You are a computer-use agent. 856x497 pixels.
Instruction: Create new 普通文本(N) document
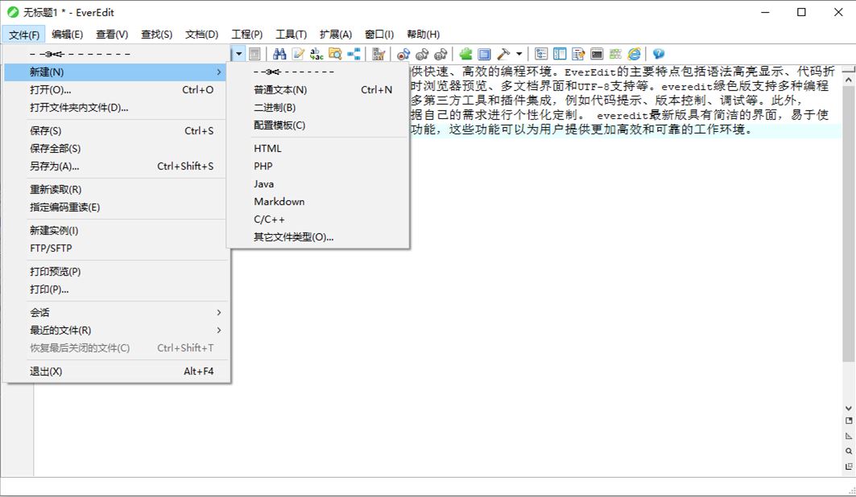click(x=318, y=90)
